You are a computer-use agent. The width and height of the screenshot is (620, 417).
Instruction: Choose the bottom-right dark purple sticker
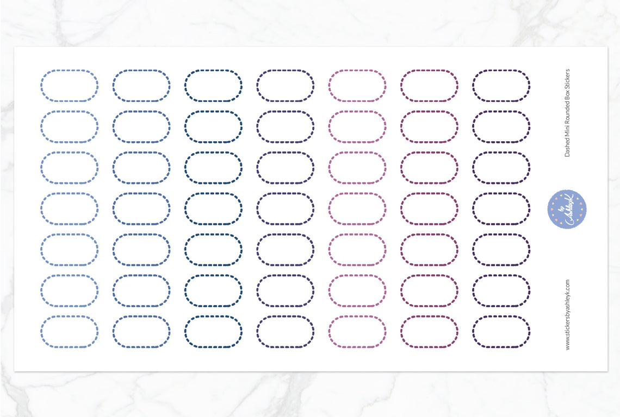point(501,332)
